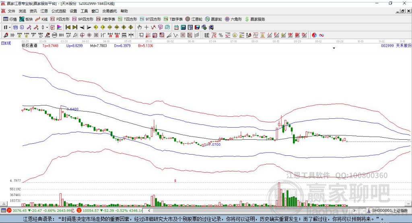Click the 极反通道 indicator name

(29, 46)
